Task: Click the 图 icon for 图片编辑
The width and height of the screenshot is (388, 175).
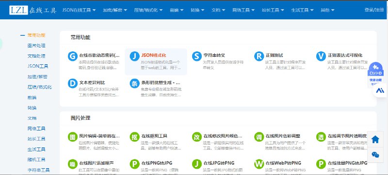Action: 72,137
